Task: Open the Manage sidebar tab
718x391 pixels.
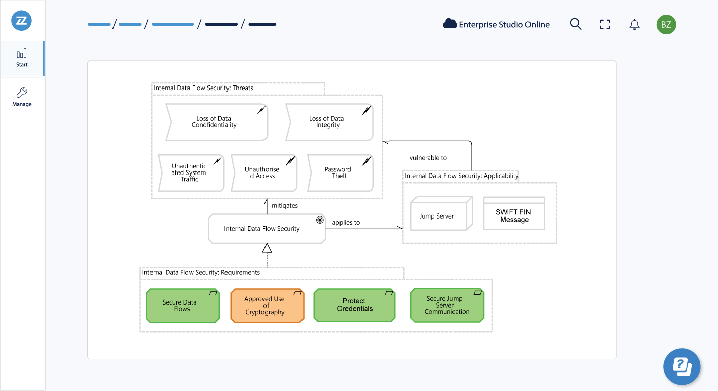Action: [22, 97]
